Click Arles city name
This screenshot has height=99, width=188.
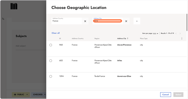point(119,60)
